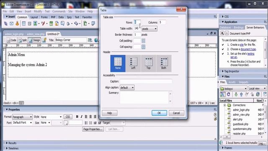
Task: Switch to Design view
Action: 34,40
